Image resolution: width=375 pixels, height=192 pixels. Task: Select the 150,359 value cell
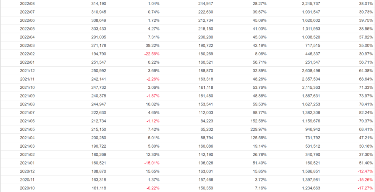point(205,188)
